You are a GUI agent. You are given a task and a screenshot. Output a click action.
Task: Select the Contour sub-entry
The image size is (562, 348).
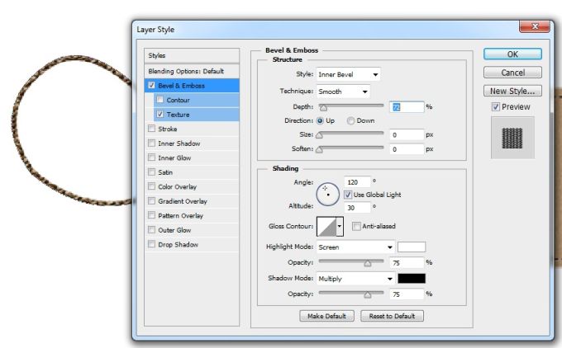click(x=197, y=100)
